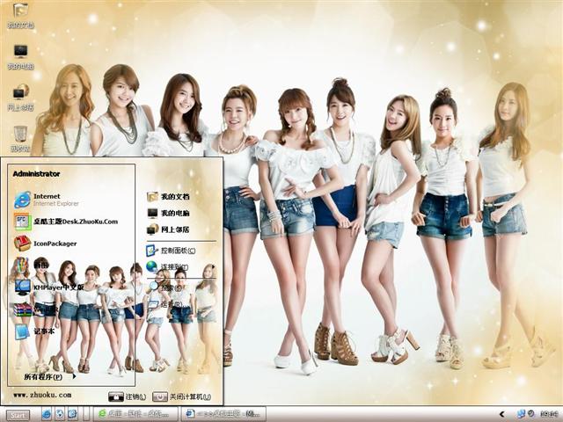
Task: Open 记事本 Notepad in start menu
Action: coord(34,331)
